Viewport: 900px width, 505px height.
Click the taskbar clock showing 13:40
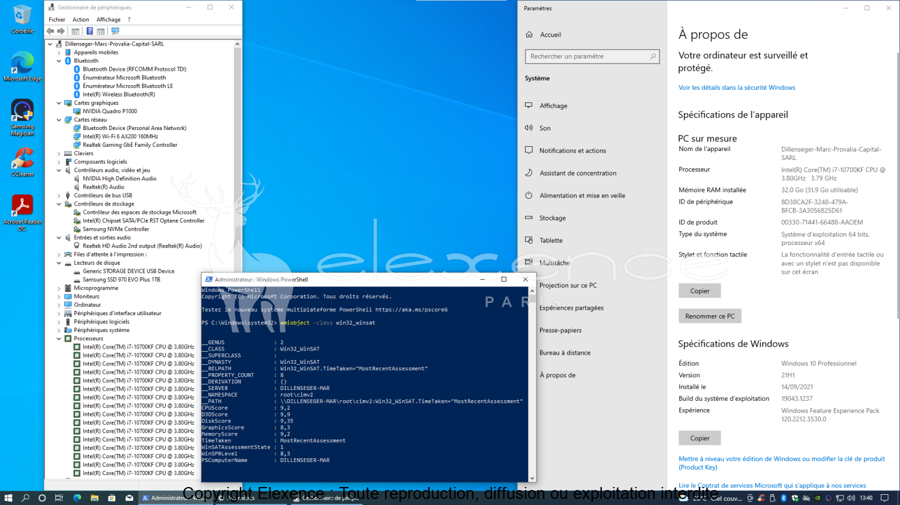pos(866,498)
